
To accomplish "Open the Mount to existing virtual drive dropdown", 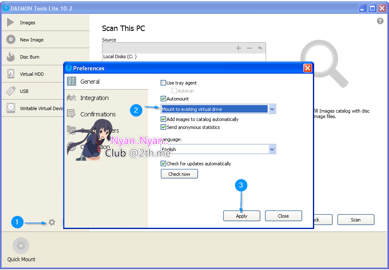I will point(218,109).
